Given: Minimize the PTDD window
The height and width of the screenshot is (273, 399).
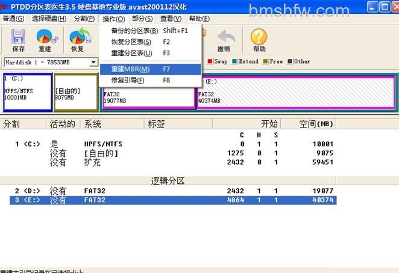Looking at the screenshot, I should pos(372,7).
